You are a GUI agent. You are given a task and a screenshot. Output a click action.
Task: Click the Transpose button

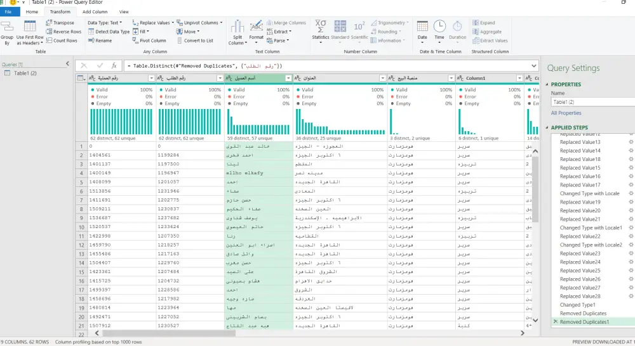pos(60,23)
